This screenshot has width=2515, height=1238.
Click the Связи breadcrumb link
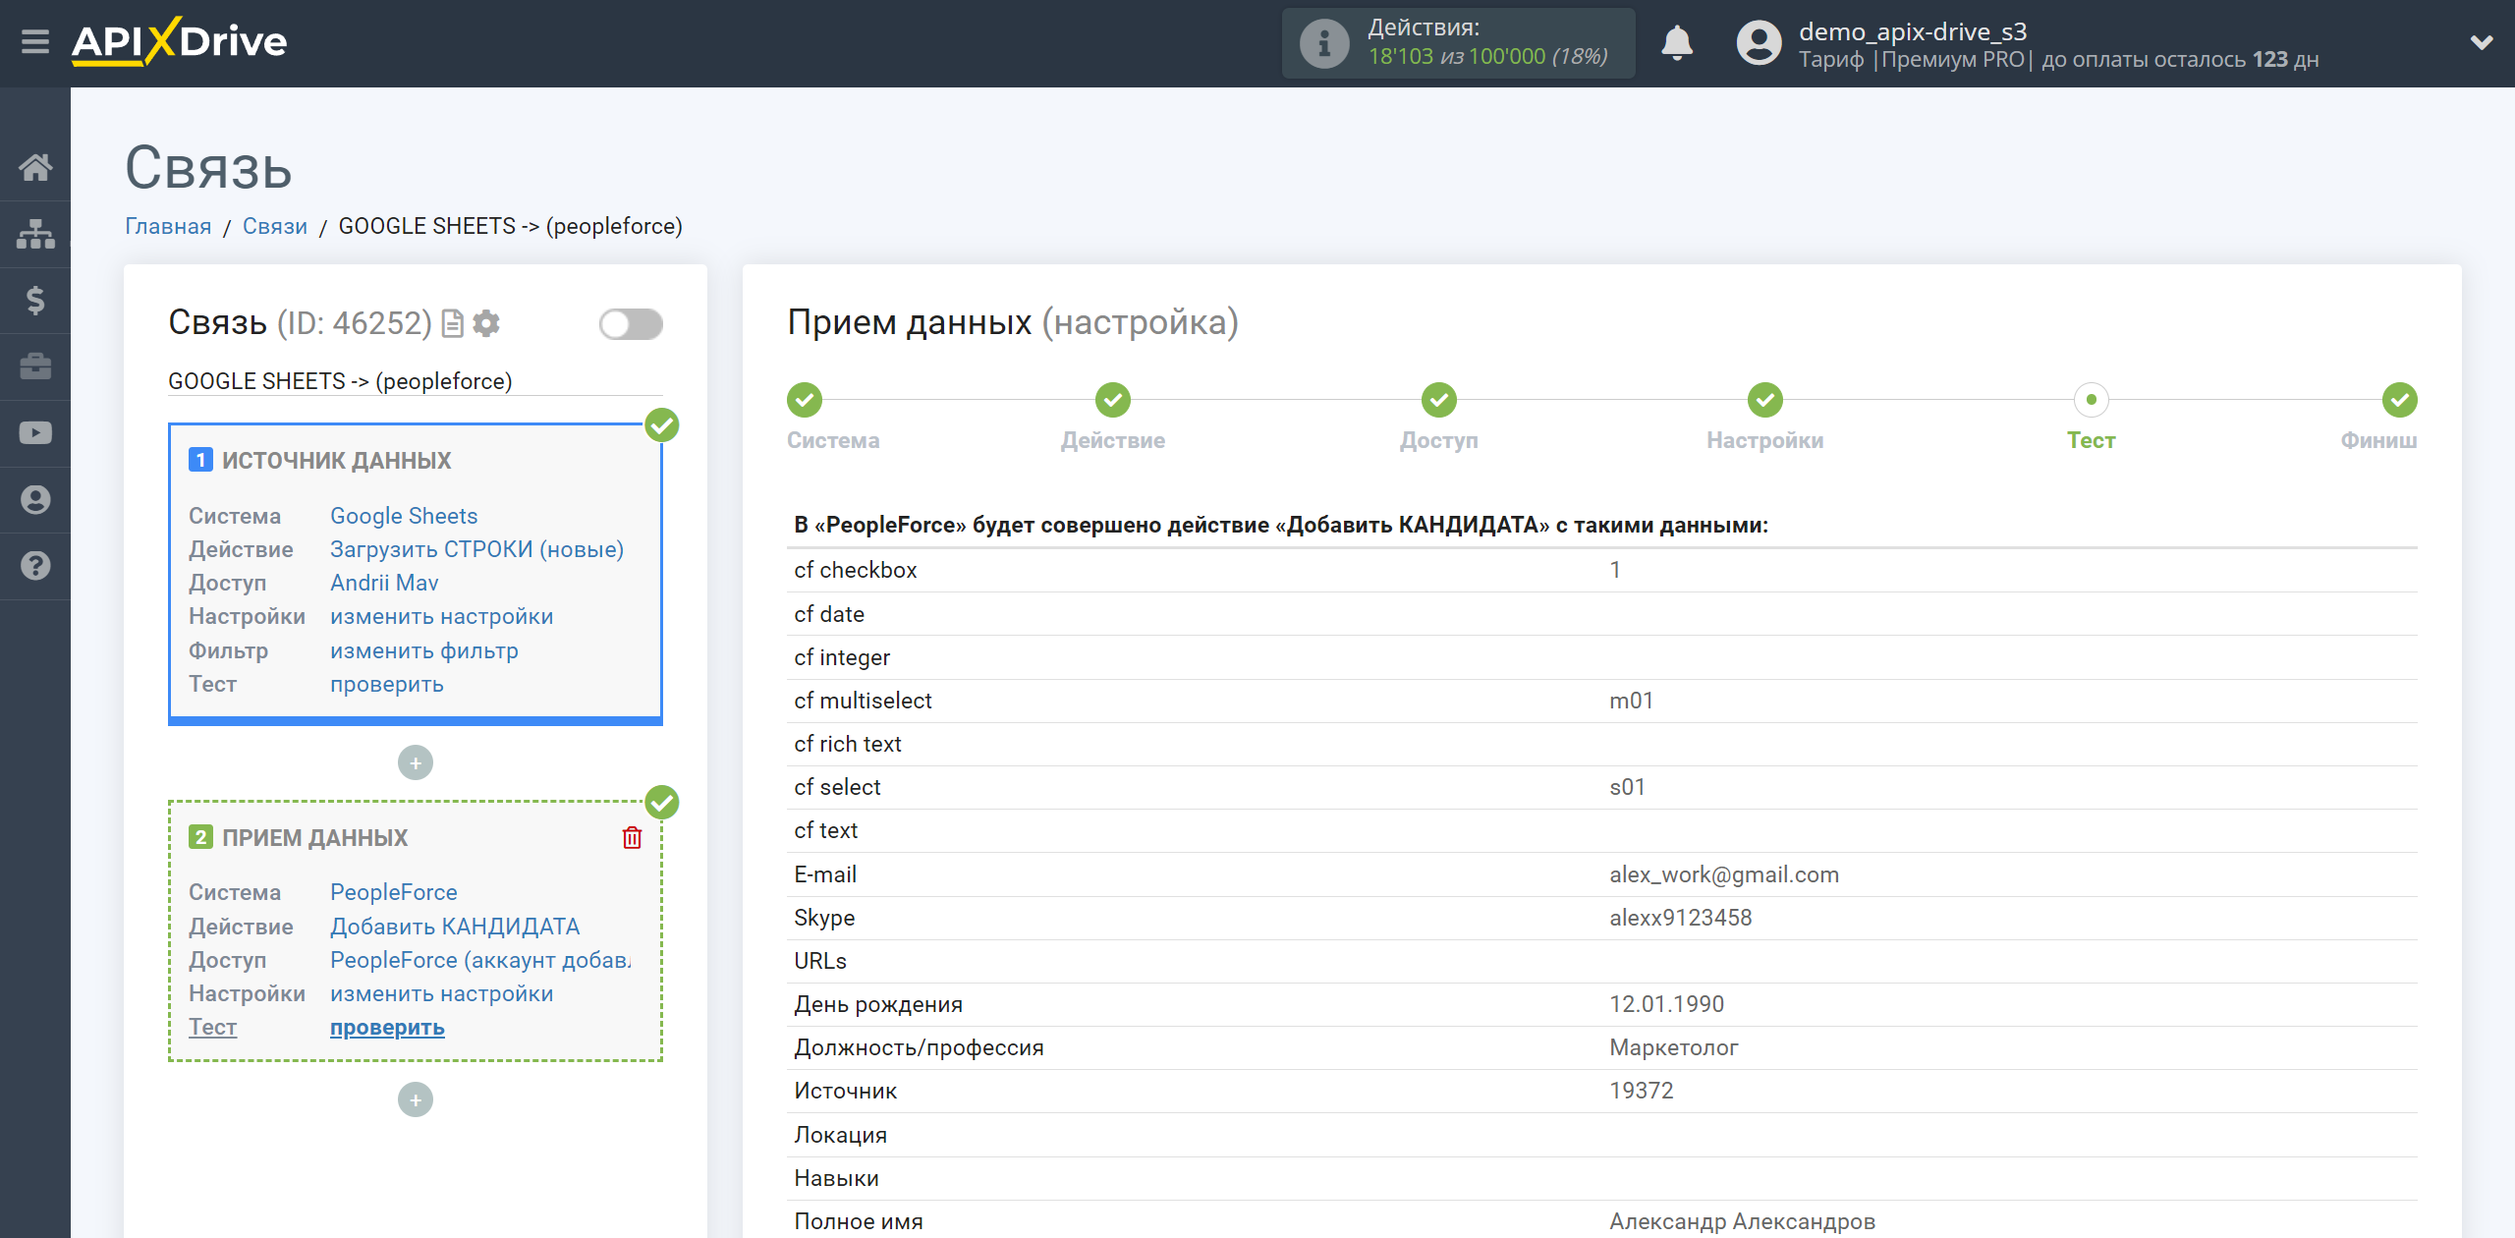(275, 226)
